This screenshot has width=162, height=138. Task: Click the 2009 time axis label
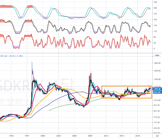point(90,136)
